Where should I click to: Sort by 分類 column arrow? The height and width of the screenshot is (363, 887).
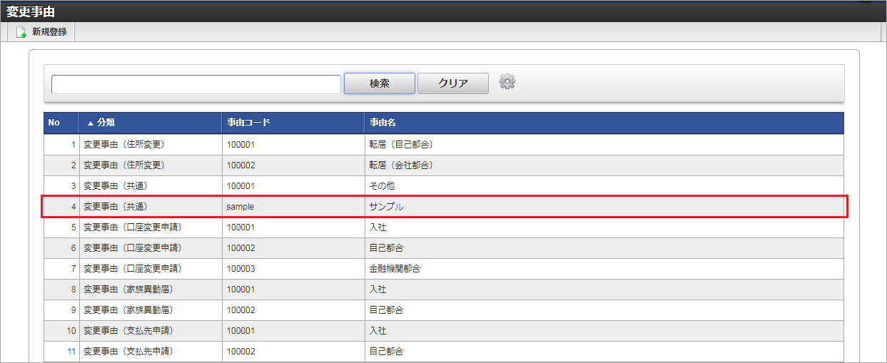(x=91, y=123)
